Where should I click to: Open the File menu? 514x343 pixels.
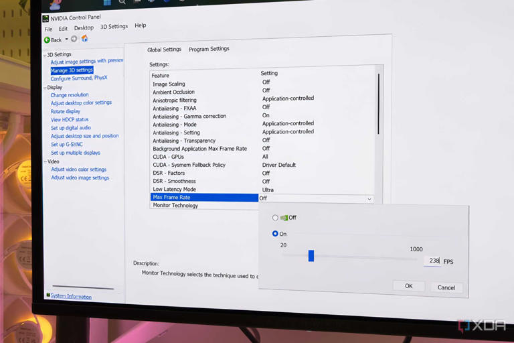click(x=48, y=29)
